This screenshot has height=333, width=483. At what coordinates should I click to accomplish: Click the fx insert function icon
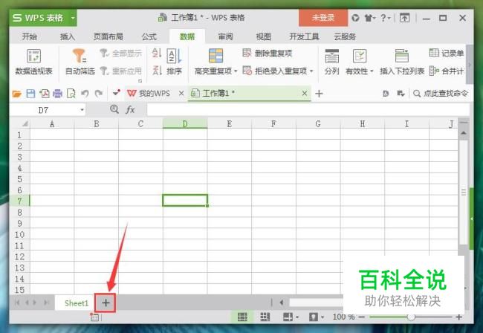point(130,110)
